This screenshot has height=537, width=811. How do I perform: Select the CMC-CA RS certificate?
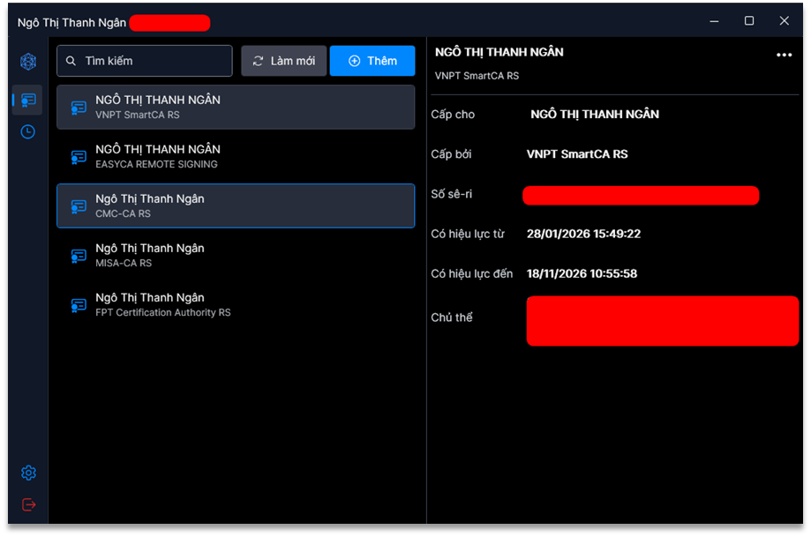(236, 205)
